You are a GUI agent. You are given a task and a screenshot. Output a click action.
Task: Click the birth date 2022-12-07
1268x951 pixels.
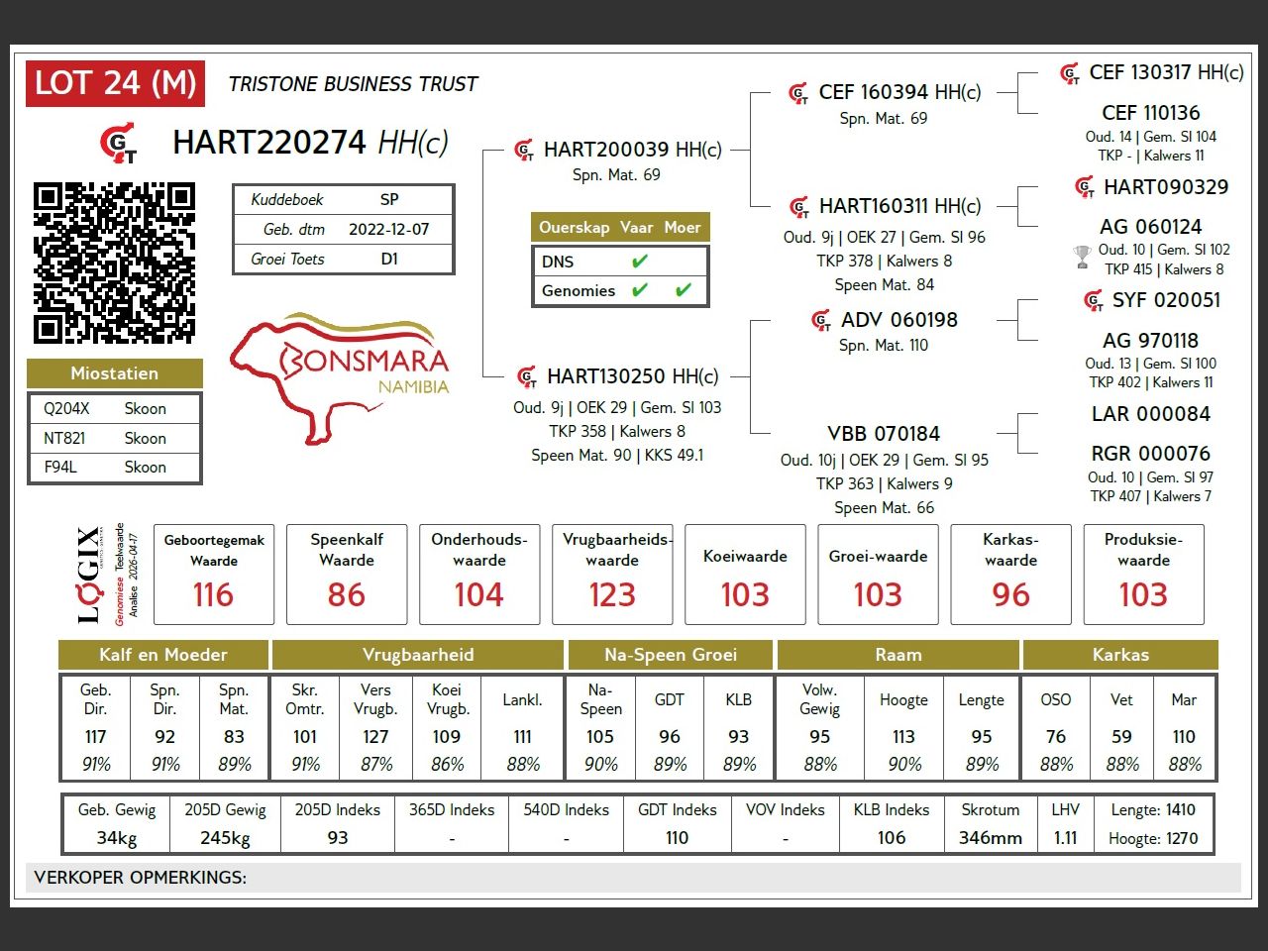pyautogui.click(x=389, y=229)
